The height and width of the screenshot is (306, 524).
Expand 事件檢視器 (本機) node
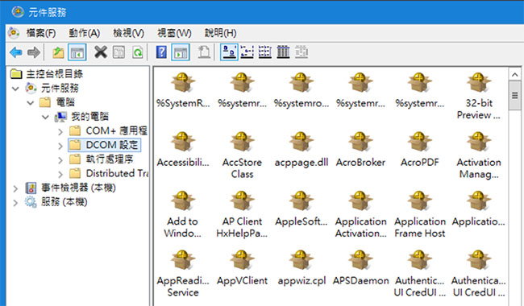pos(15,188)
